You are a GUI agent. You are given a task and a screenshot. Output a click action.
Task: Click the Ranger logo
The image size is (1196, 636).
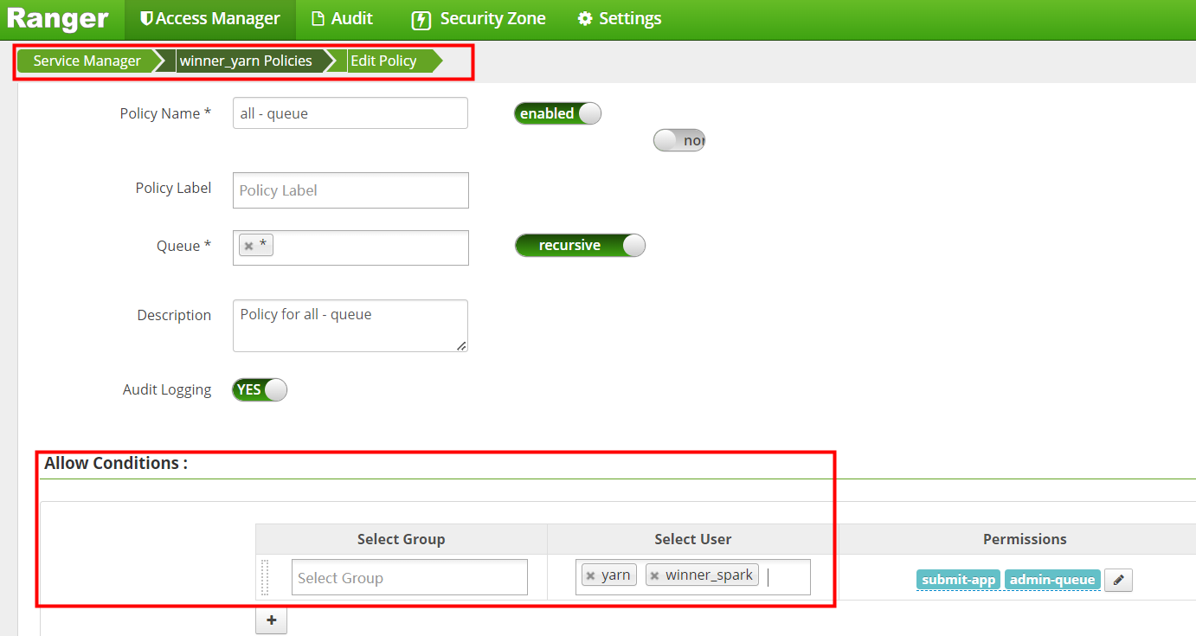pos(58,18)
